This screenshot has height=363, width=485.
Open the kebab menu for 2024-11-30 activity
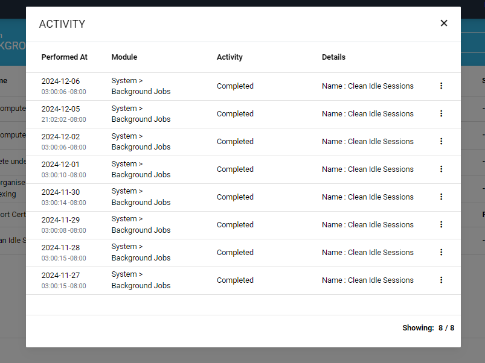(441, 197)
